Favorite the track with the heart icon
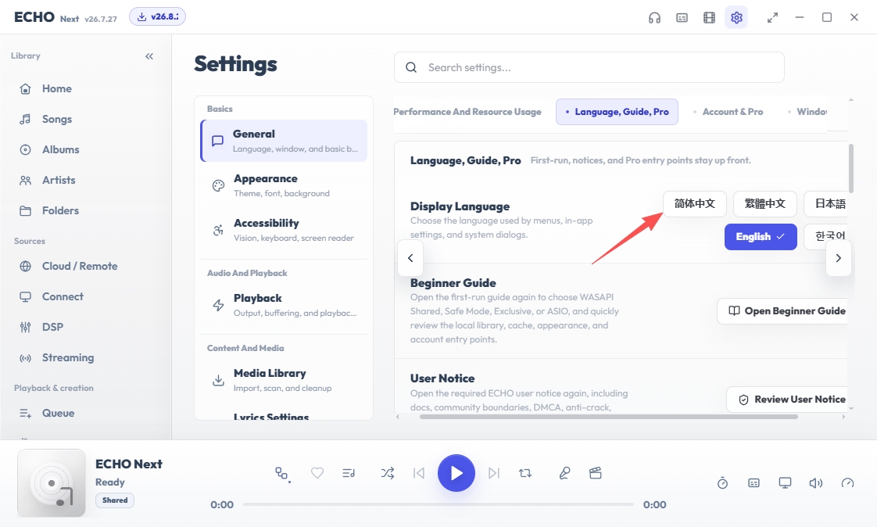 tap(317, 473)
